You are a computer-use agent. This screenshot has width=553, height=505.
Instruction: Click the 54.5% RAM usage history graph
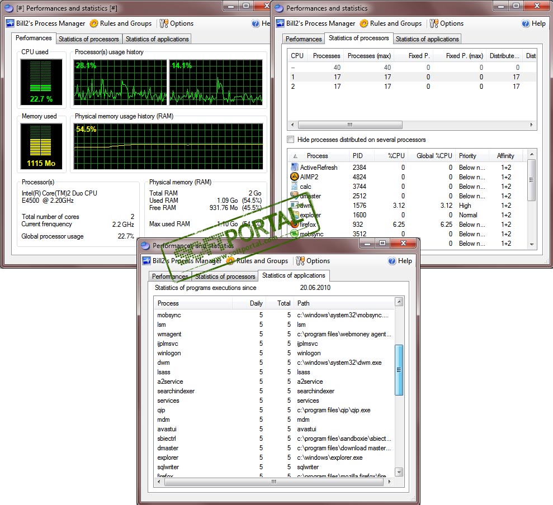click(168, 146)
